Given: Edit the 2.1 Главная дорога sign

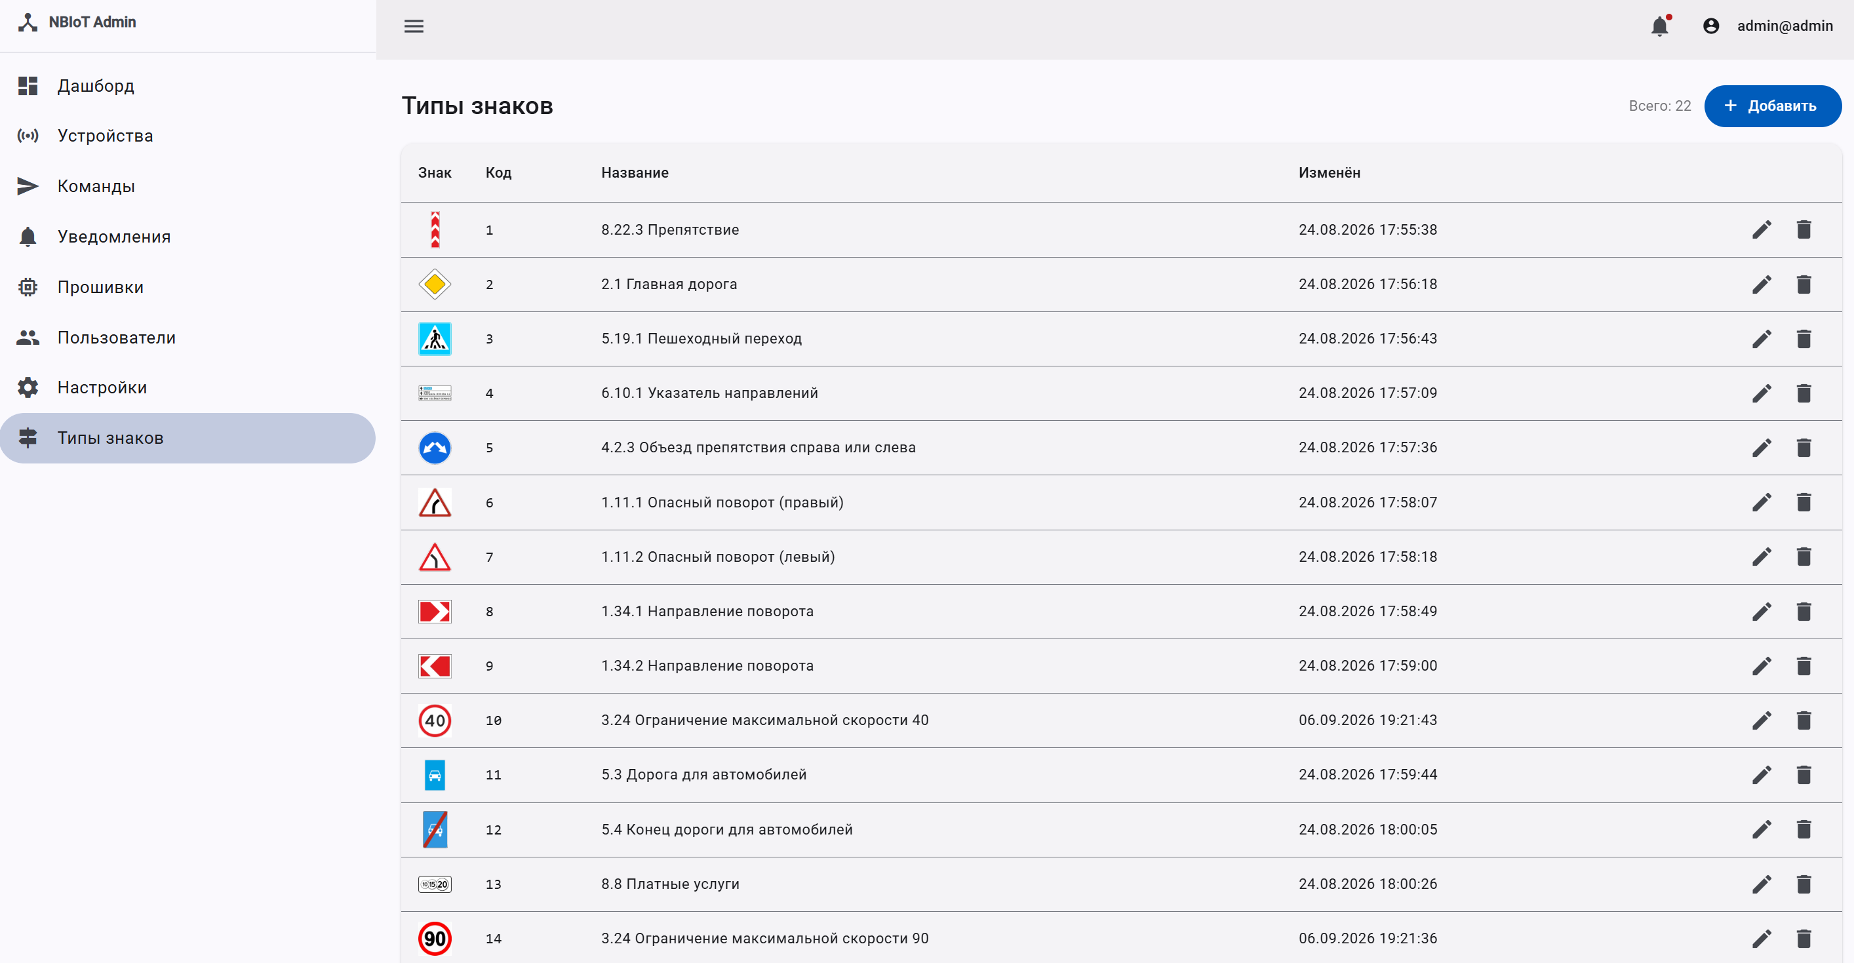Looking at the screenshot, I should (x=1761, y=285).
